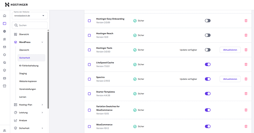Disable the WooCommerce plugin toggle
Image resolution: width=254 pixels, height=133 pixels.
(208, 126)
